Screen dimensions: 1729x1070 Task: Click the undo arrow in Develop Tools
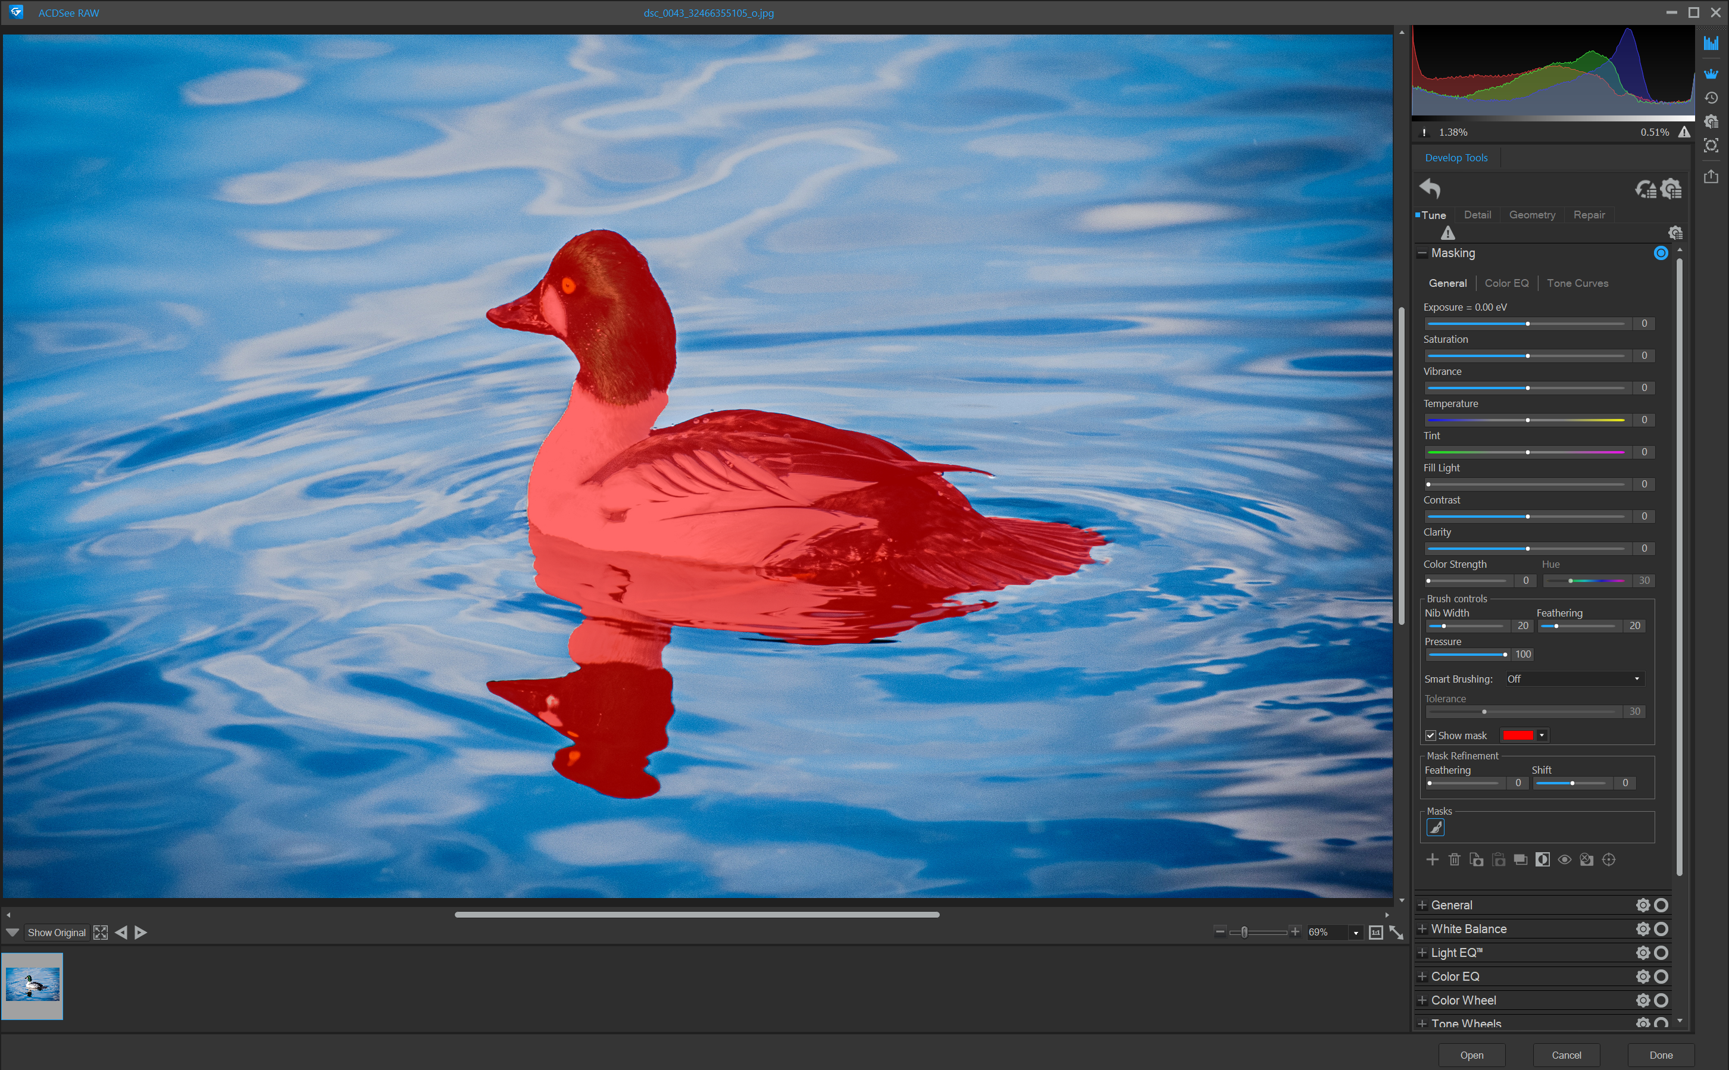(1430, 189)
